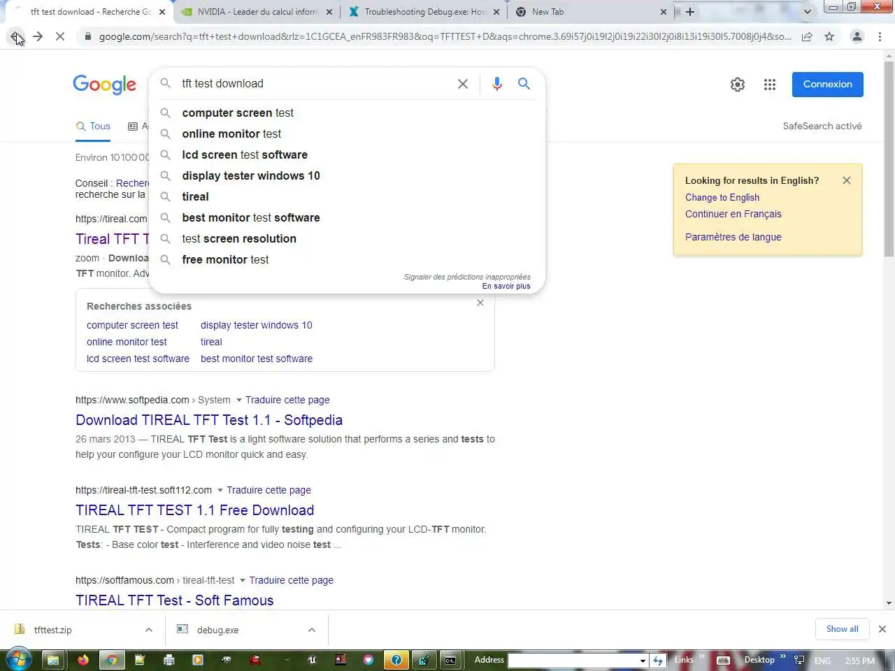Bookmark this page with the star icon
895x671 pixels.
pyautogui.click(x=829, y=36)
